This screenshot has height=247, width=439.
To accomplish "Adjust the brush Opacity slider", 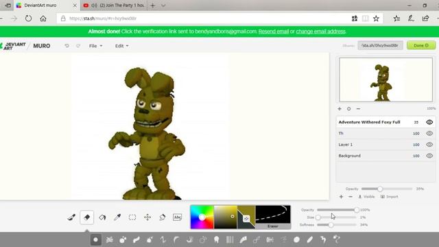I will pyautogui.click(x=337, y=210).
